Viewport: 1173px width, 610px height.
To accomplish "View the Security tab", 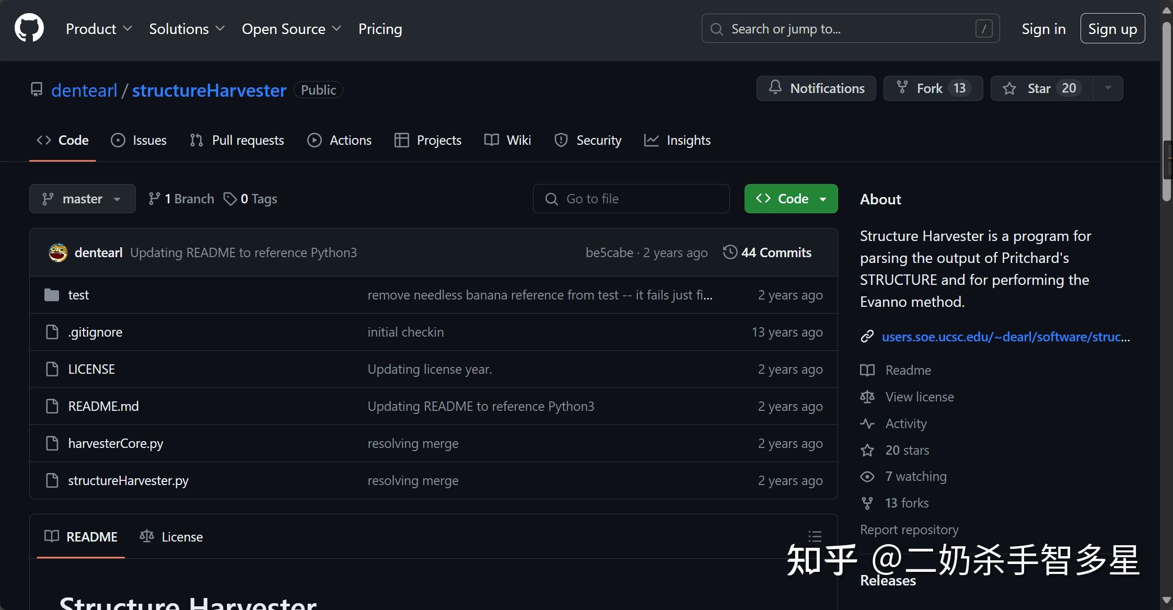I will [x=588, y=140].
